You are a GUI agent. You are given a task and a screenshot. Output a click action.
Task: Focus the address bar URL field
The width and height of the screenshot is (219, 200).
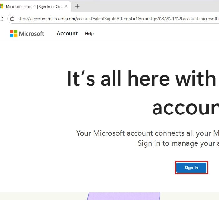[x=113, y=19]
